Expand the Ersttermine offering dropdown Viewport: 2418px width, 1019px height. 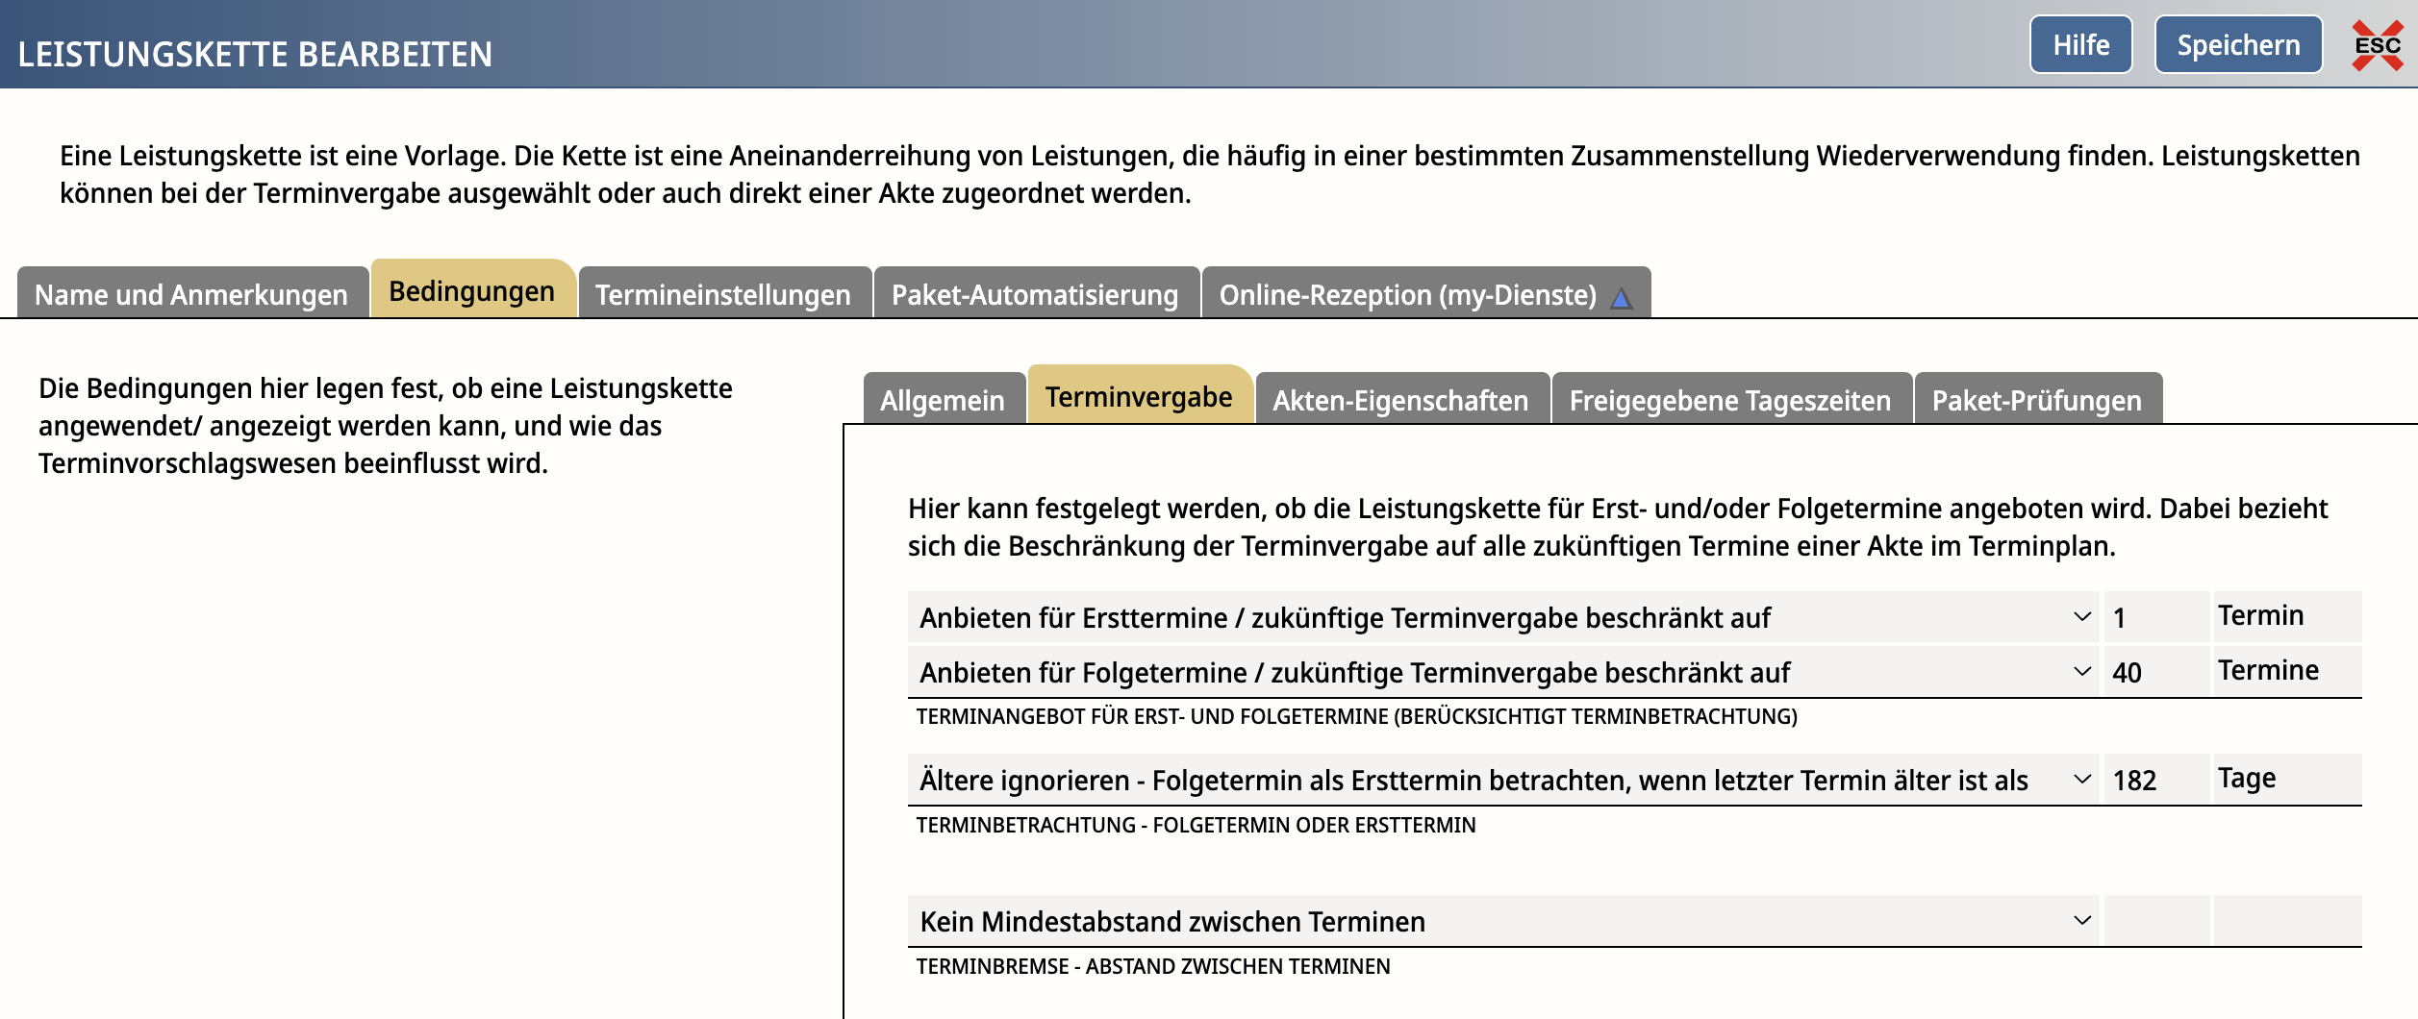pyautogui.click(x=1503, y=617)
